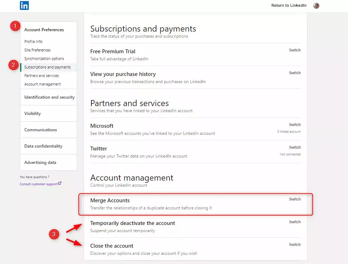Screen dimensions: 348x264
Task: Select Synchronization options in the sidebar
Action: coord(44,58)
